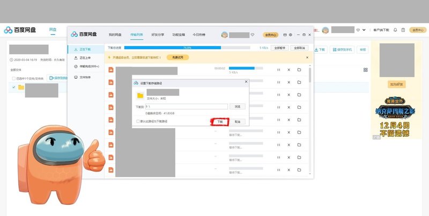Click 保存到手机 on the web page
This screenshot has height=216, width=429.
pyautogui.click(x=342, y=49)
